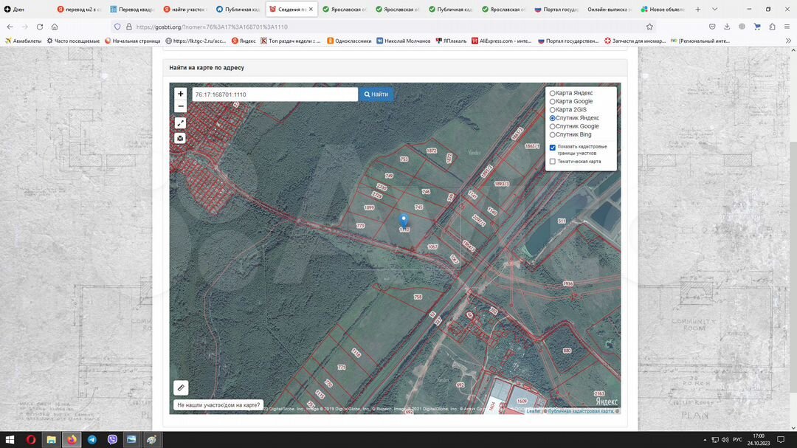This screenshot has width=797, height=448.
Task: Uncheck Показать кадастровые границы участков
Action: point(553,147)
